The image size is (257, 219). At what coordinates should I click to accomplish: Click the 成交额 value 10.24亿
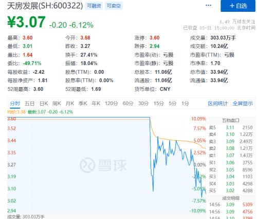(219, 46)
